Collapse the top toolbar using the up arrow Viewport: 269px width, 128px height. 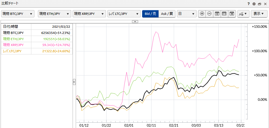pos(135,21)
